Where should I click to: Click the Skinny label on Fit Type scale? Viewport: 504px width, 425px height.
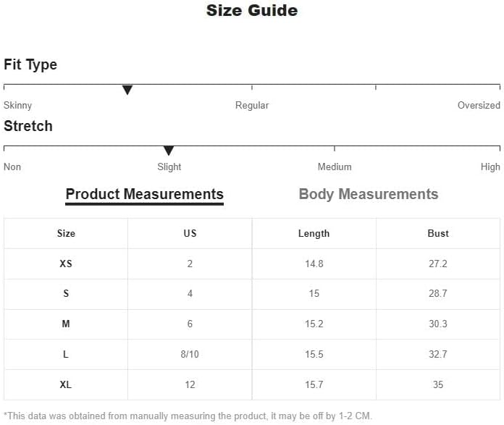[x=17, y=106]
